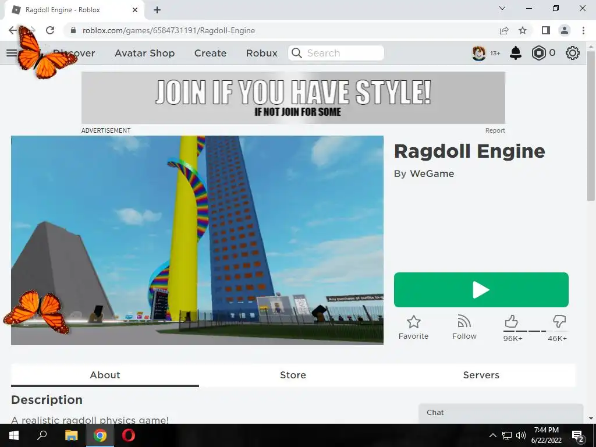Screen dimensions: 596x447
Task: Toggle the browser side panel icon
Action: click(x=546, y=30)
